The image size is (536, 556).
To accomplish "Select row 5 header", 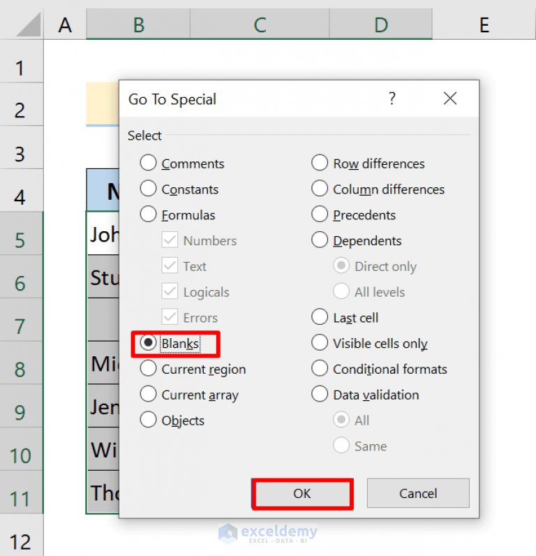I will [x=21, y=233].
